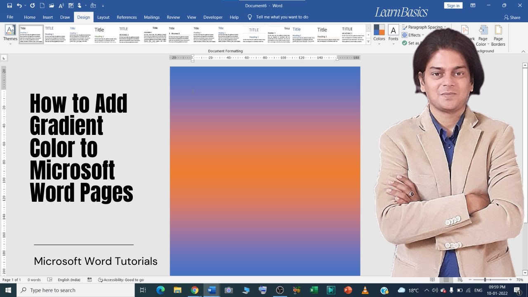The height and width of the screenshot is (297, 528).
Task: Switch to the Layout tab
Action: pyautogui.click(x=103, y=17)
